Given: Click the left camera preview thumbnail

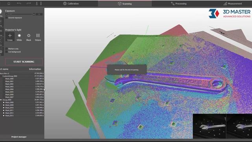Looking at the screenshot, I should [x=209, y=126].
